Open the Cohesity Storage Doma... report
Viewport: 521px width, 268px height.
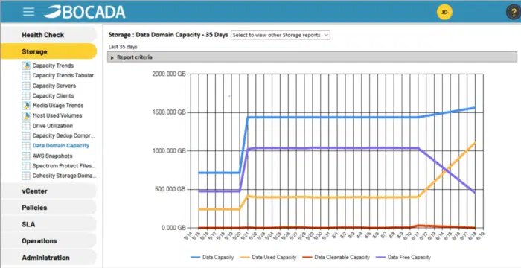tap(64, 176)
